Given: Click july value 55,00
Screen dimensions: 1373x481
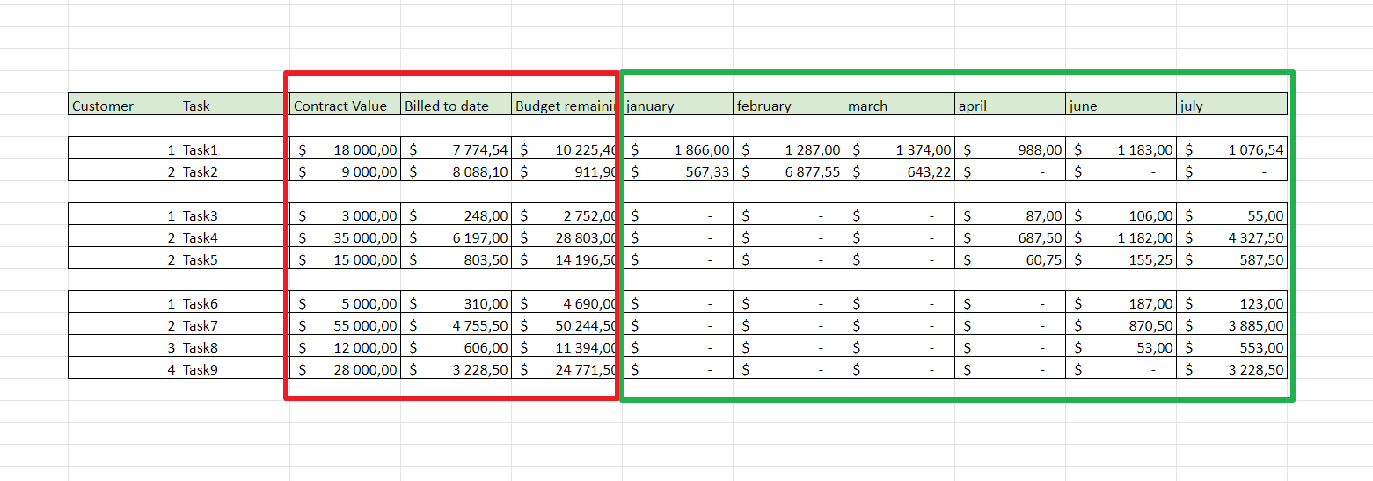Looking at the screenshot, I should [x=1232, y=215].
